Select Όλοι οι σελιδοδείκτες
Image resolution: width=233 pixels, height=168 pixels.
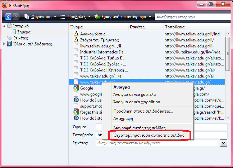(x=32, y=44)
